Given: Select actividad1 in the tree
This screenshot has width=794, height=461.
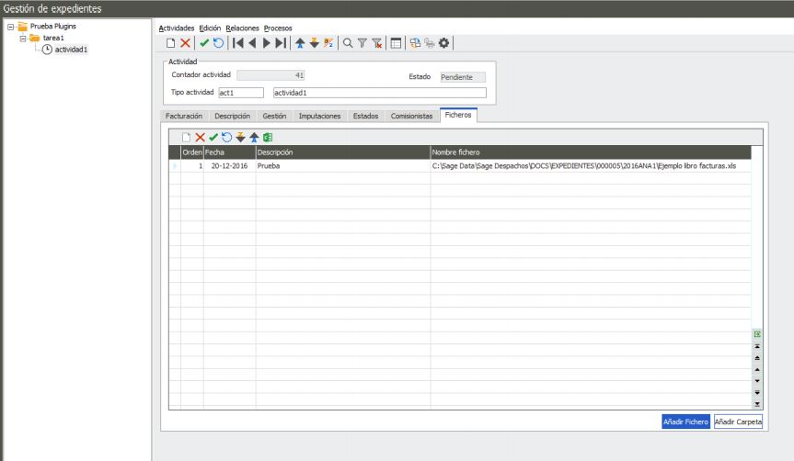Looking at the screenshot, I should [71, 50].
